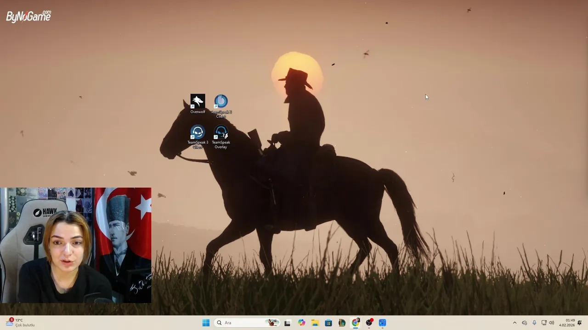Viewport: 588px width, 330px height.
Task: Switch to OBS Studio on the taskbar
Action: point(369,323)
